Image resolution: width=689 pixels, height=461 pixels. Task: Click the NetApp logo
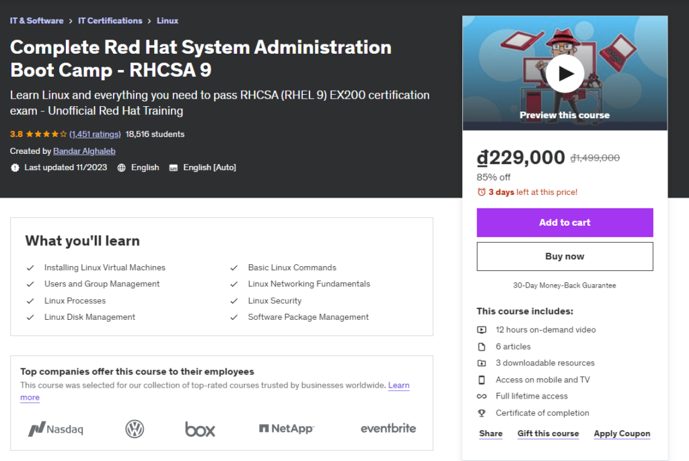[287, 429]
